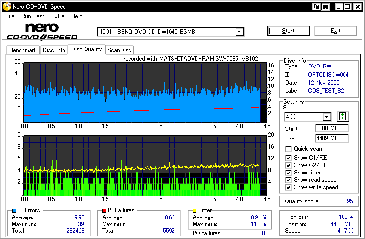This screenshot has width=365, height=239.
Task: Expand the 4 X speed dropdown
Action: click(x=327, y=117)
